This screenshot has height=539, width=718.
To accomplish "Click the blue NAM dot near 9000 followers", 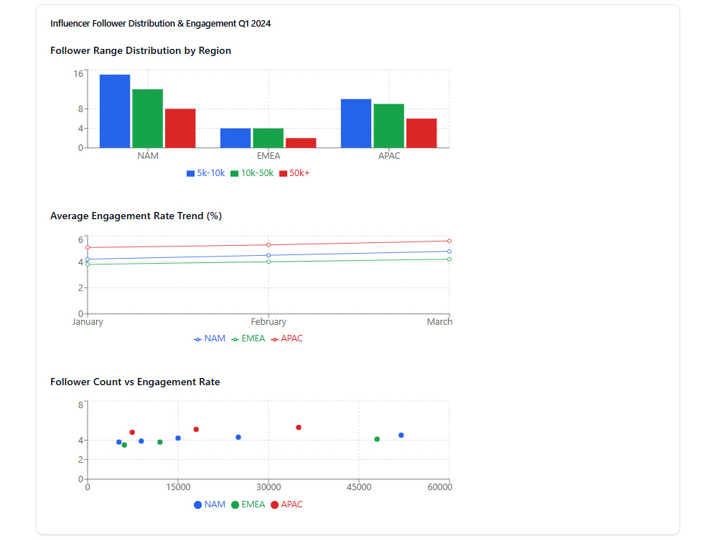I will pos(141,441).
